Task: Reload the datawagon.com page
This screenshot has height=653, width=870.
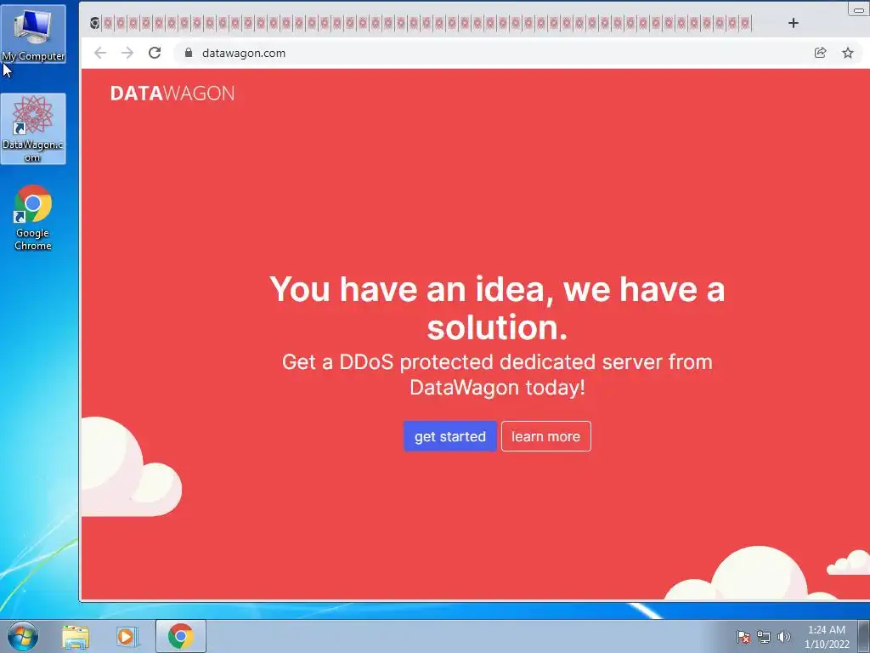Action: tap(155, 53)
